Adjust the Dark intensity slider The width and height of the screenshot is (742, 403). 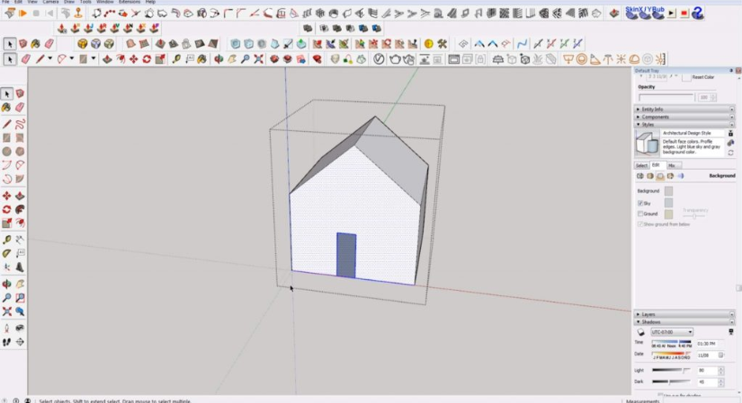tap(672, 381)
